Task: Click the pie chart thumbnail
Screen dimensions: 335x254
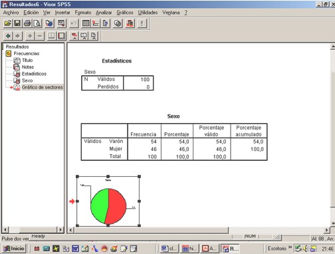Action: (x=108, y=201)
